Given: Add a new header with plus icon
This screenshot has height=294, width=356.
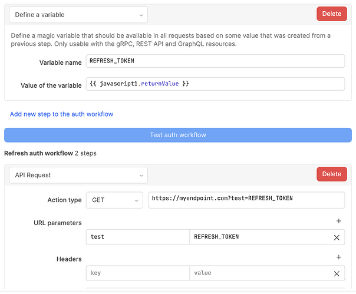Looking at the screenshot, I should [x=338, y=257].
